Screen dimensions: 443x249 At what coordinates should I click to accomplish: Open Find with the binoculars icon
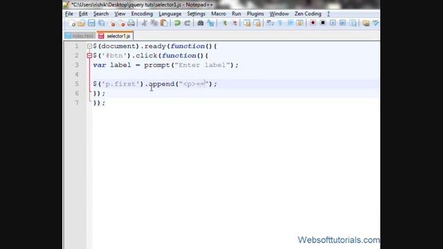click(200, 23)
